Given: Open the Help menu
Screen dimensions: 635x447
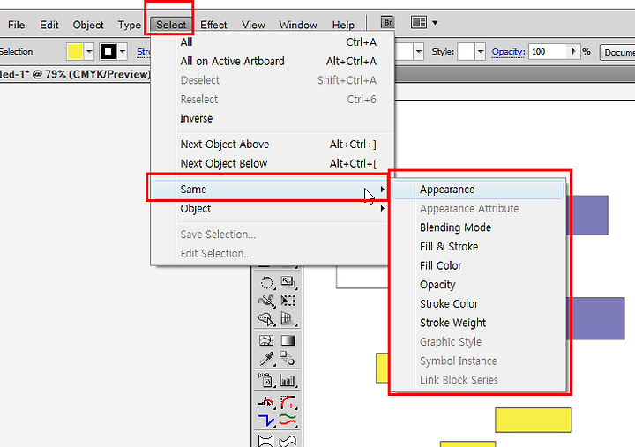Looking at the screenshot, I should (x=343, y=25).
